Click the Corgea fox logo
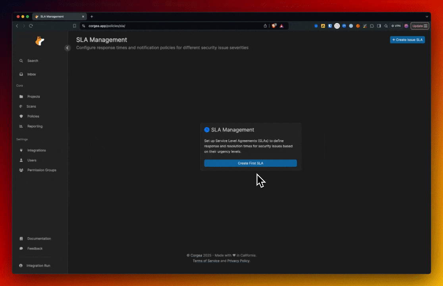Image resolution: width=443 pixels, height=286 pixels. click(40, 41)
